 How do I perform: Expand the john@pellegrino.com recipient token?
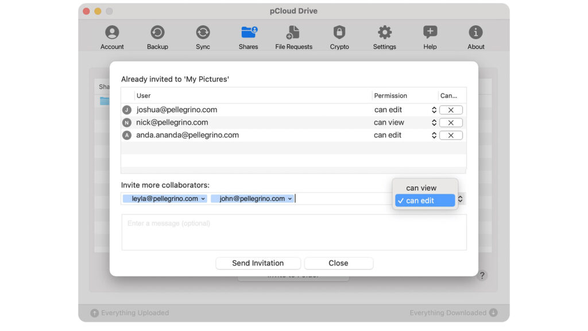coord(290,199)
